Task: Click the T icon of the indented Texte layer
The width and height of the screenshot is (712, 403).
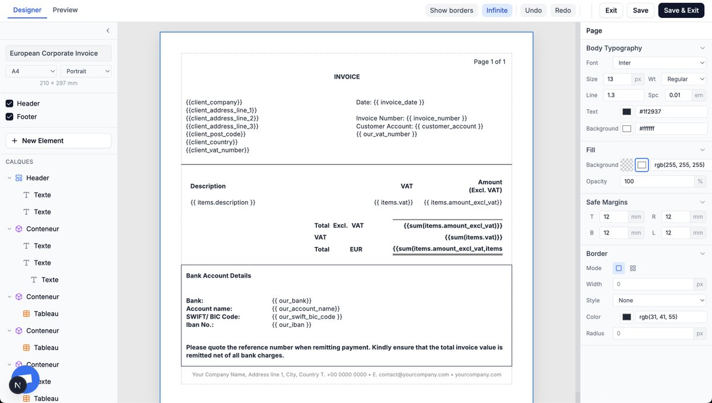Action: 34,280
